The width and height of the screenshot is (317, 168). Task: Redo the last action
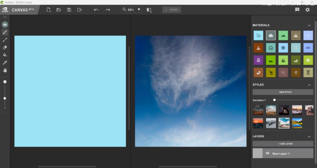click(108, 10)
